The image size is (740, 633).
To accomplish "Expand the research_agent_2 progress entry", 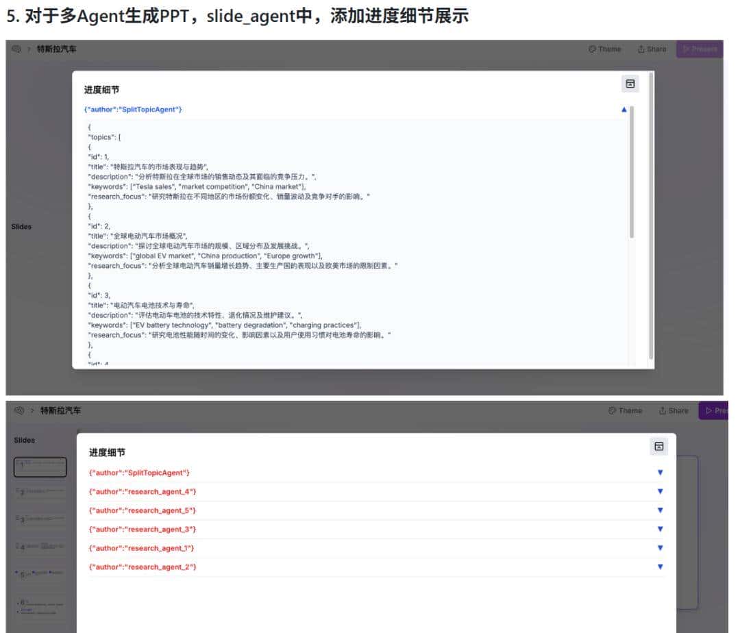I will pyautogui.click(x=659, y=567).
